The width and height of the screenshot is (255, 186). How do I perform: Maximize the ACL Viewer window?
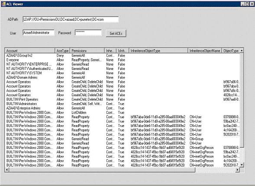[x=247, y=4]
